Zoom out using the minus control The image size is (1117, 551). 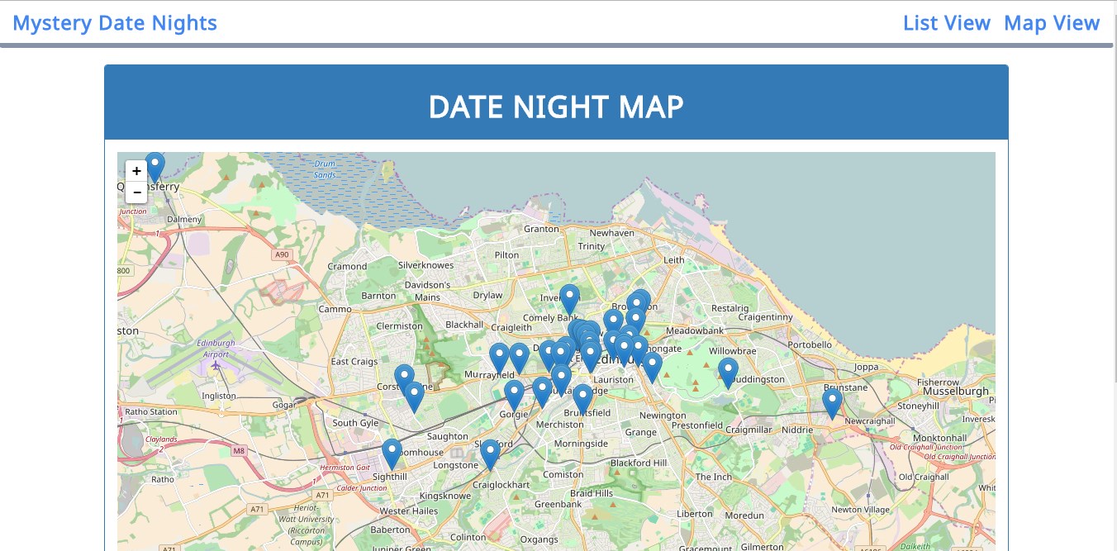[x=136, y=192]
